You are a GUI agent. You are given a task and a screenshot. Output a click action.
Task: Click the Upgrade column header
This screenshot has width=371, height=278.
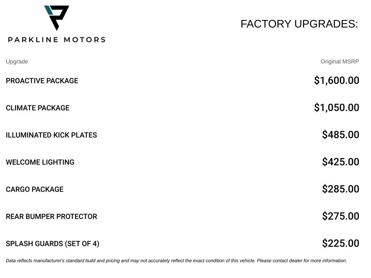(x=17, y=62)
